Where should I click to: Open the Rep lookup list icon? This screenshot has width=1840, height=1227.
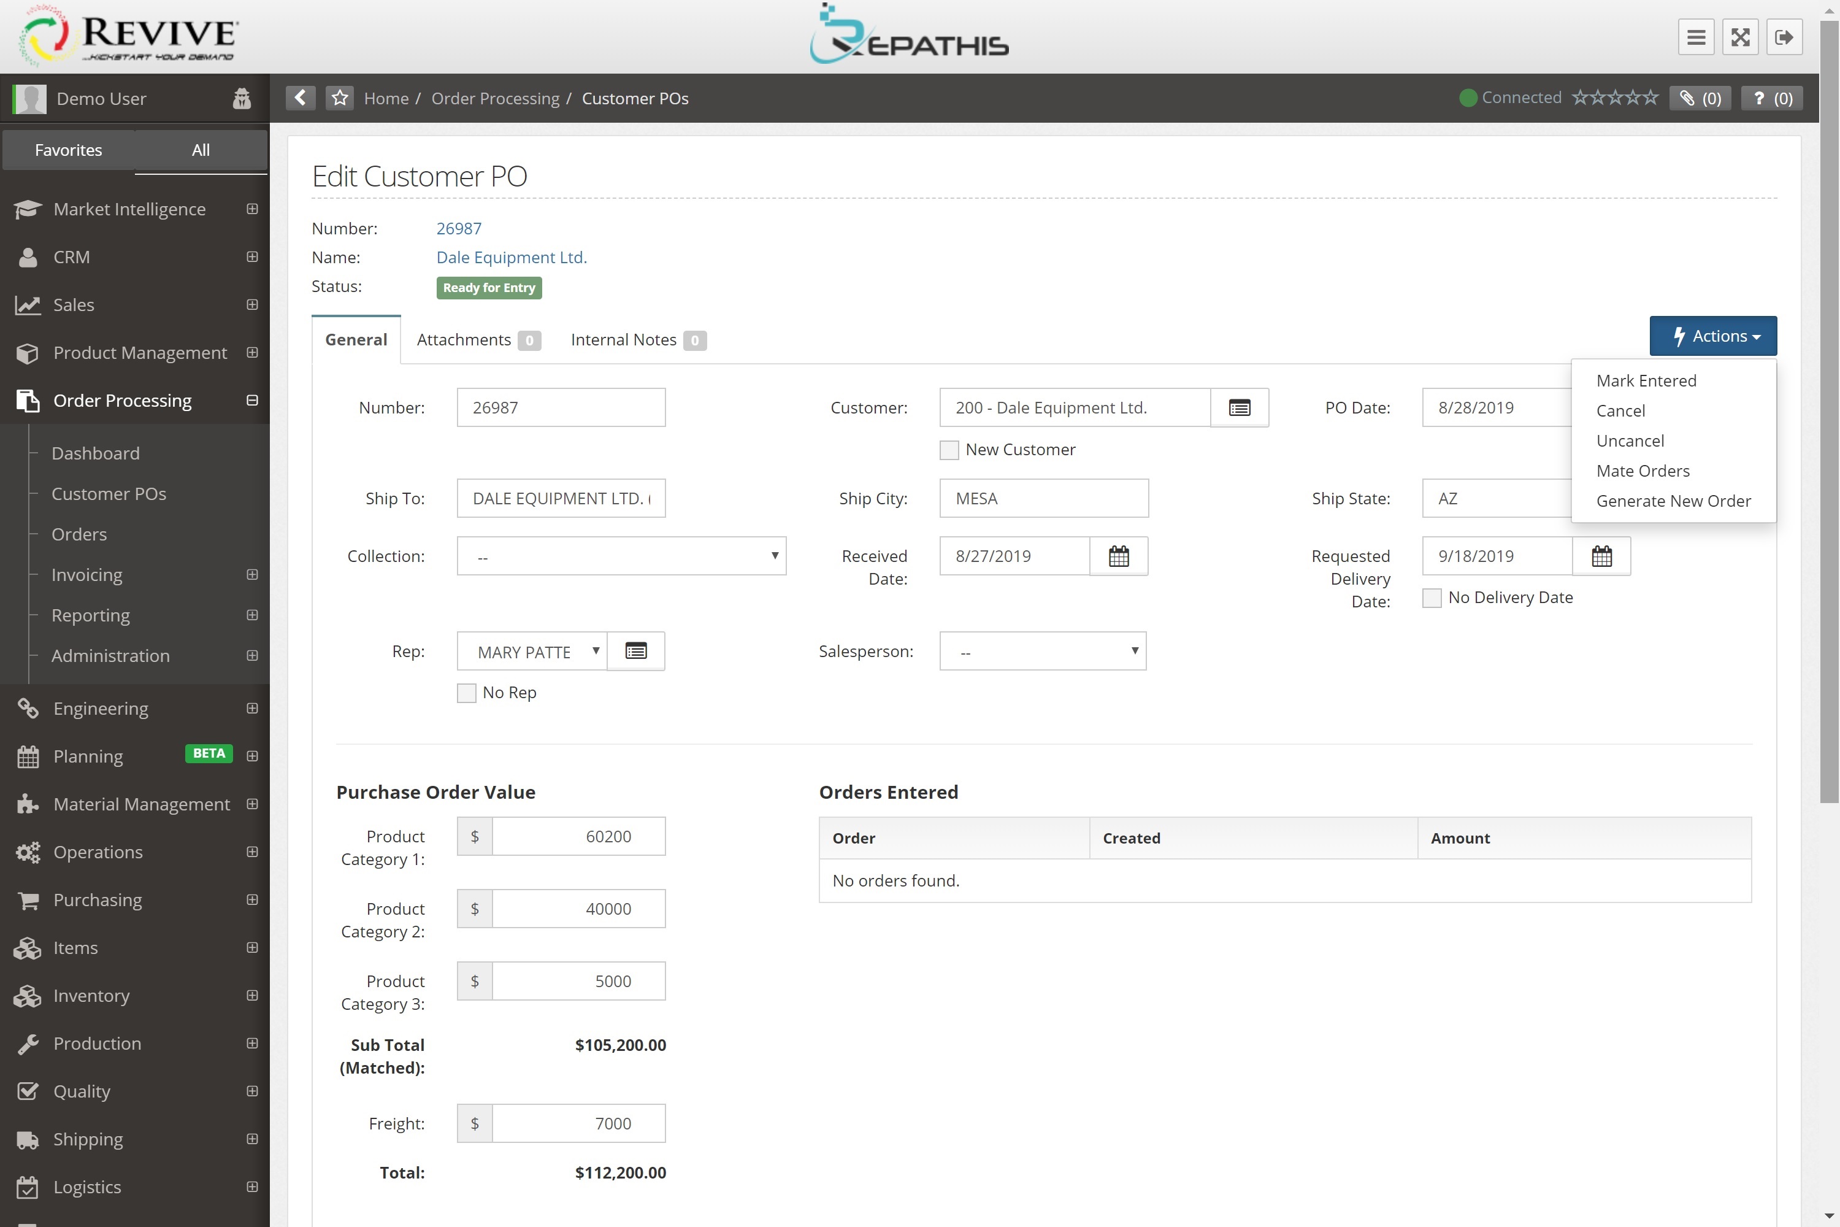636,651
